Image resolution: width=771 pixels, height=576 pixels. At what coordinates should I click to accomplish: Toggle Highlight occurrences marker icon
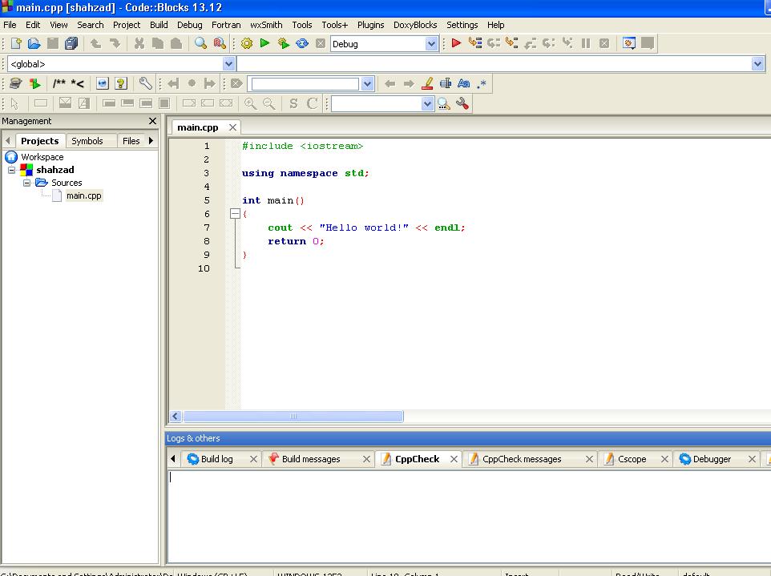[x=427, y=83]
